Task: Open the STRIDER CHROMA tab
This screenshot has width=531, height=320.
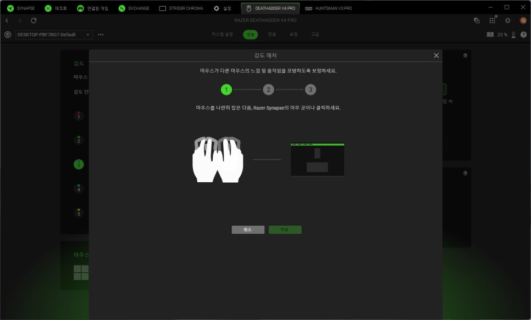Action: coord(181,8)
